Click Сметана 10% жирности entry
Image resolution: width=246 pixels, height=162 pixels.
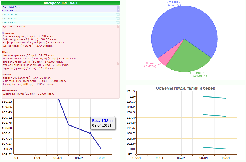coord(34,81)
